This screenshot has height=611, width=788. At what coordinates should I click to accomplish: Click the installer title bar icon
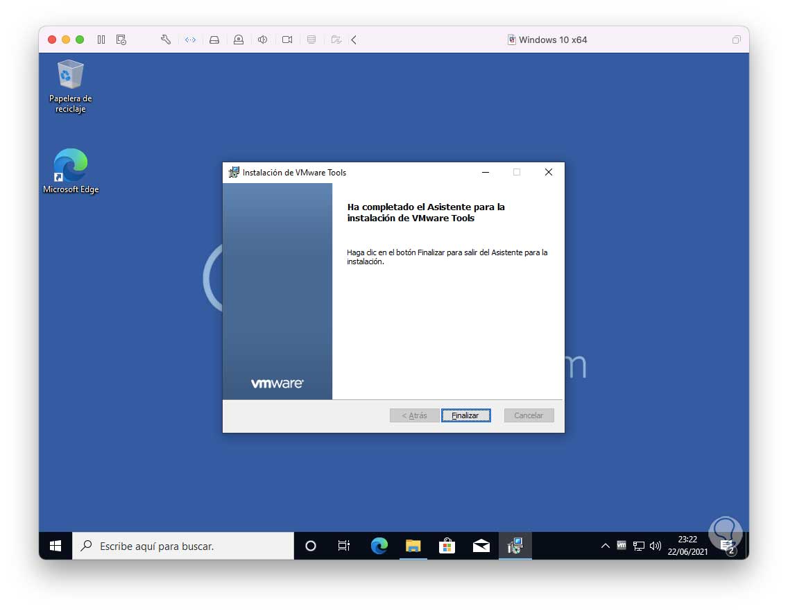pos(234,173)
